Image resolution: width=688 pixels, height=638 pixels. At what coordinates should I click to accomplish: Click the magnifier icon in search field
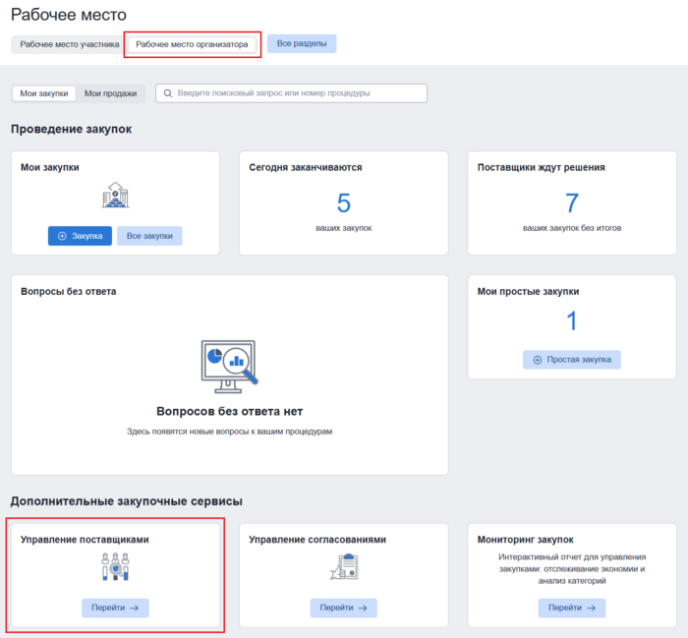pos(169,93)
